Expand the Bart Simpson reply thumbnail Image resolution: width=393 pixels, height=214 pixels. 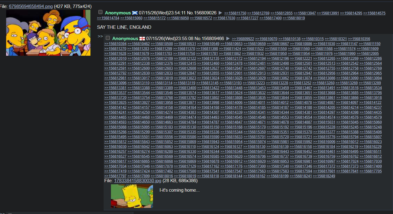[132, 196]
